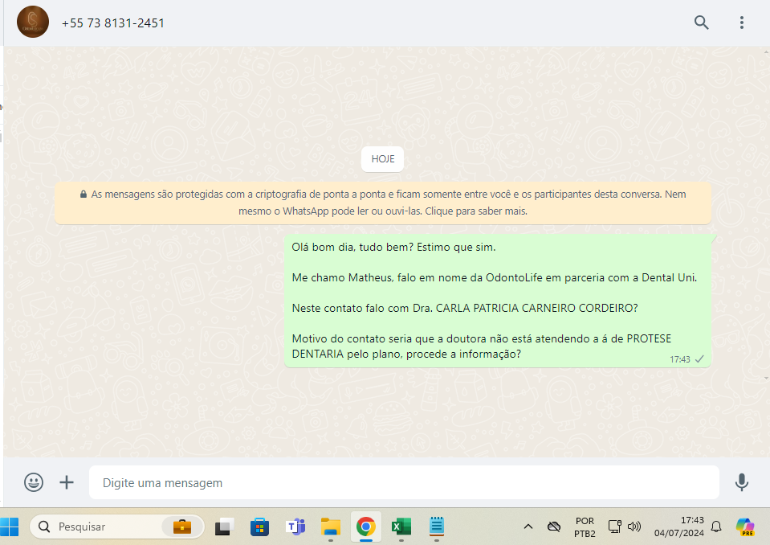Open contact info for +55 73 8131-2451
The height and width of the screenshot is (545, 770).
pyautogui.click(x=113, y=23)
